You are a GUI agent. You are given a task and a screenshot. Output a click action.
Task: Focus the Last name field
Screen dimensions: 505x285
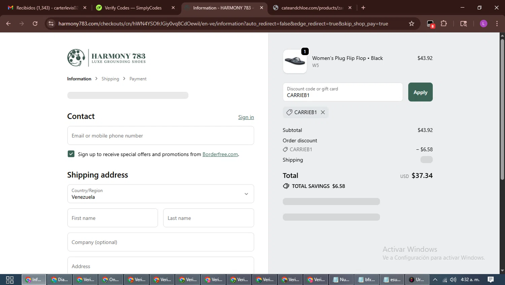208,218
